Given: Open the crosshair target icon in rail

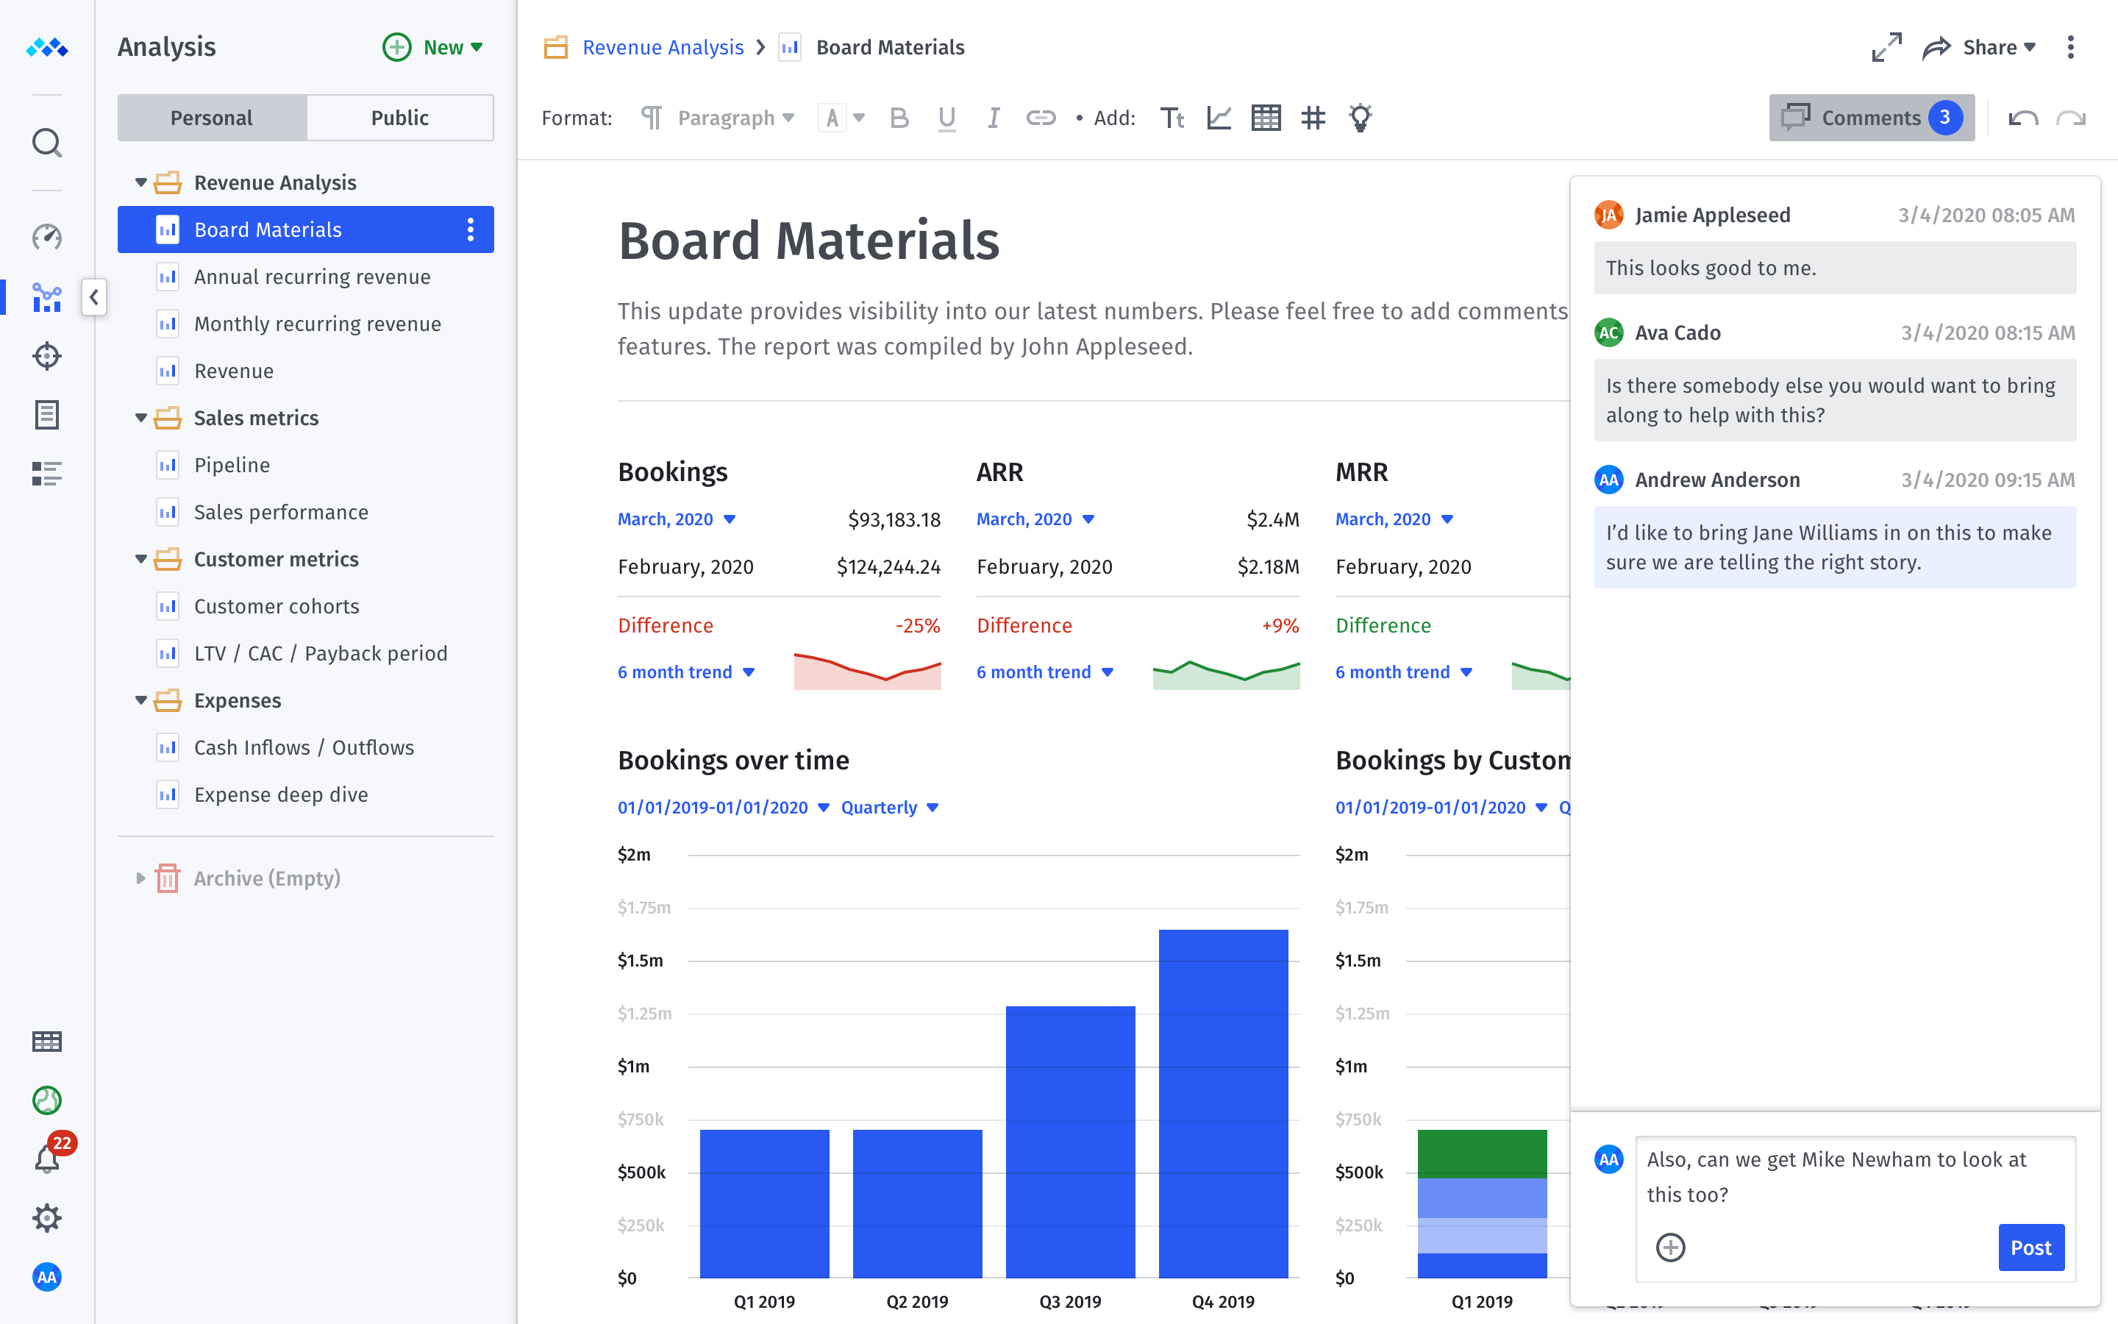Looking at the screenshot, I should click(46, 355).
